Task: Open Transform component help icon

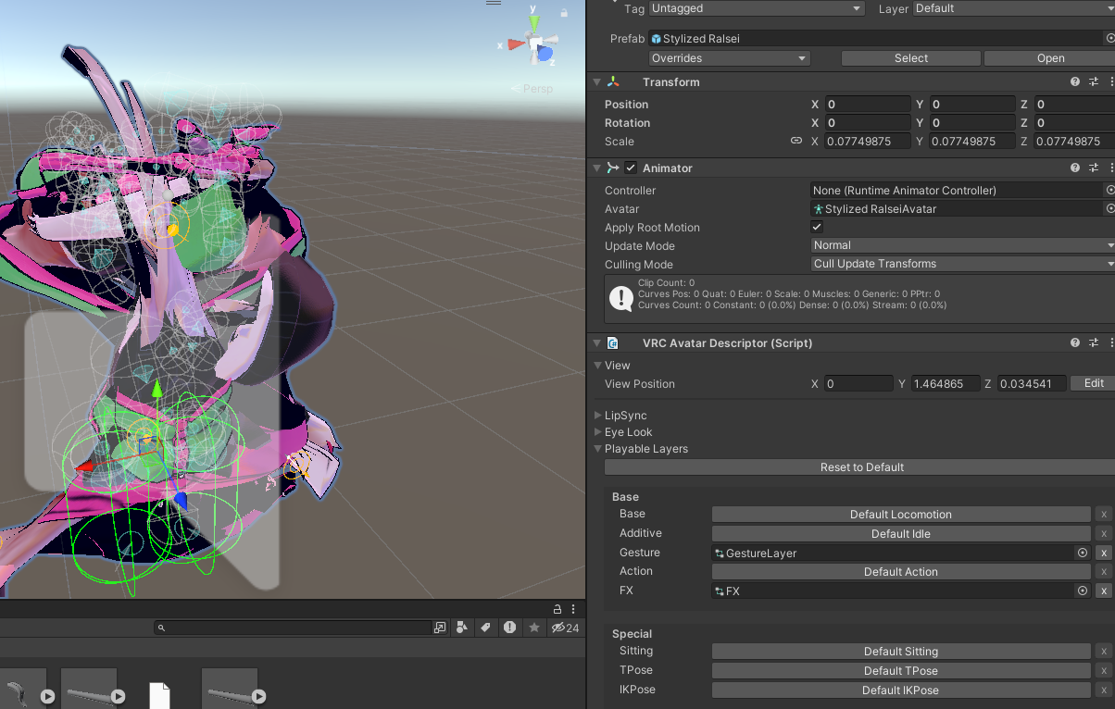Action: tap(1075, 82)
